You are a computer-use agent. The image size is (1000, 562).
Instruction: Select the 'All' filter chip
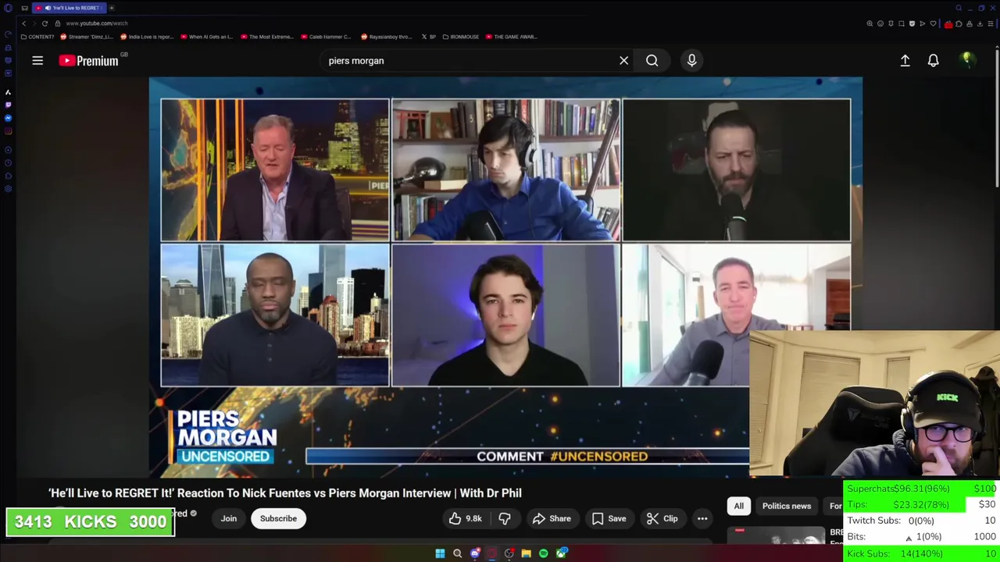[x=738, y=506]
